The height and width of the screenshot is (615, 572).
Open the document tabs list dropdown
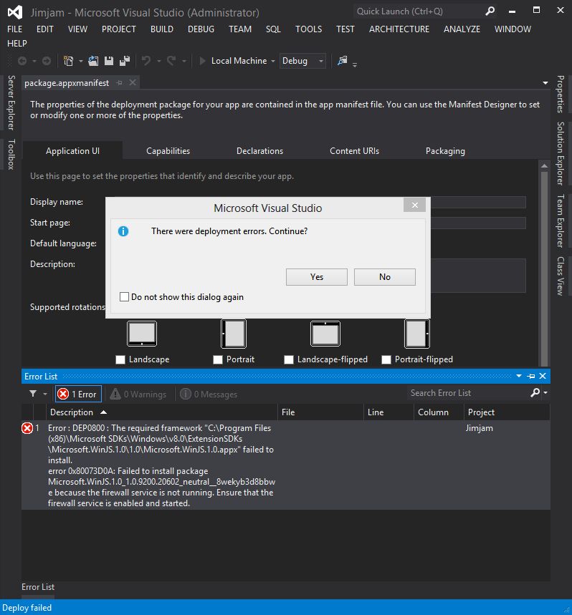[545, 83]
